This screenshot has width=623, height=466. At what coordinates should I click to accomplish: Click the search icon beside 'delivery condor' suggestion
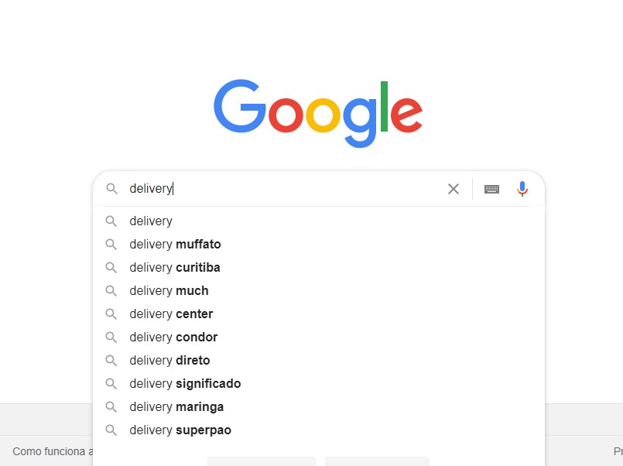111,337
